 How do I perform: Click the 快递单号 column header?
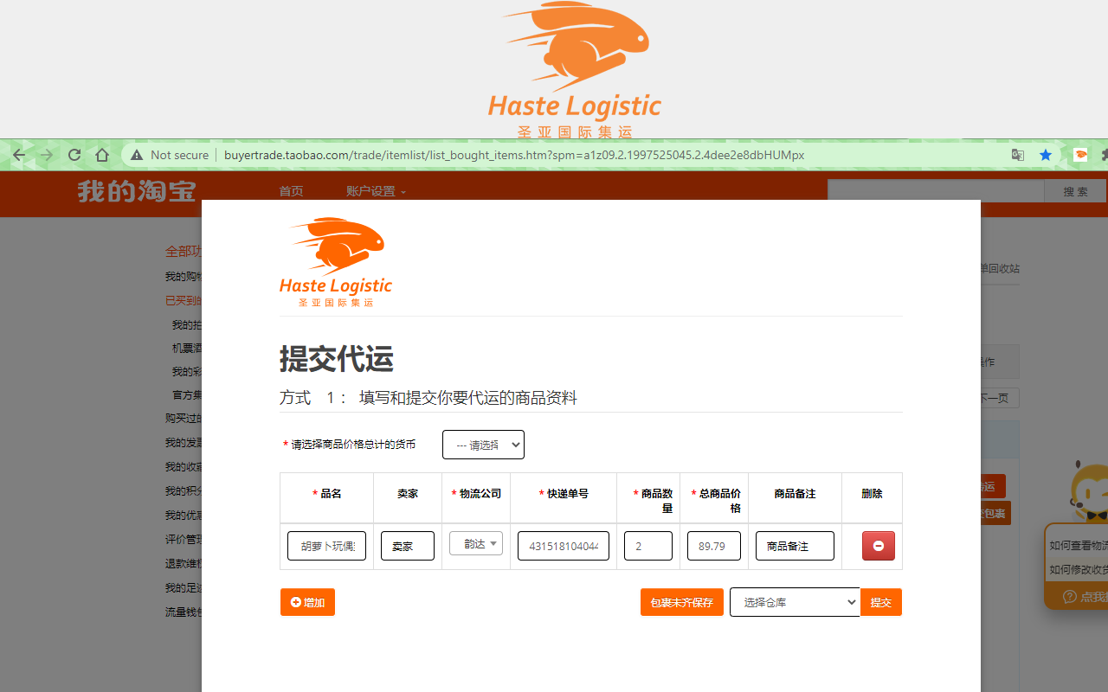(x=564, y=493)
